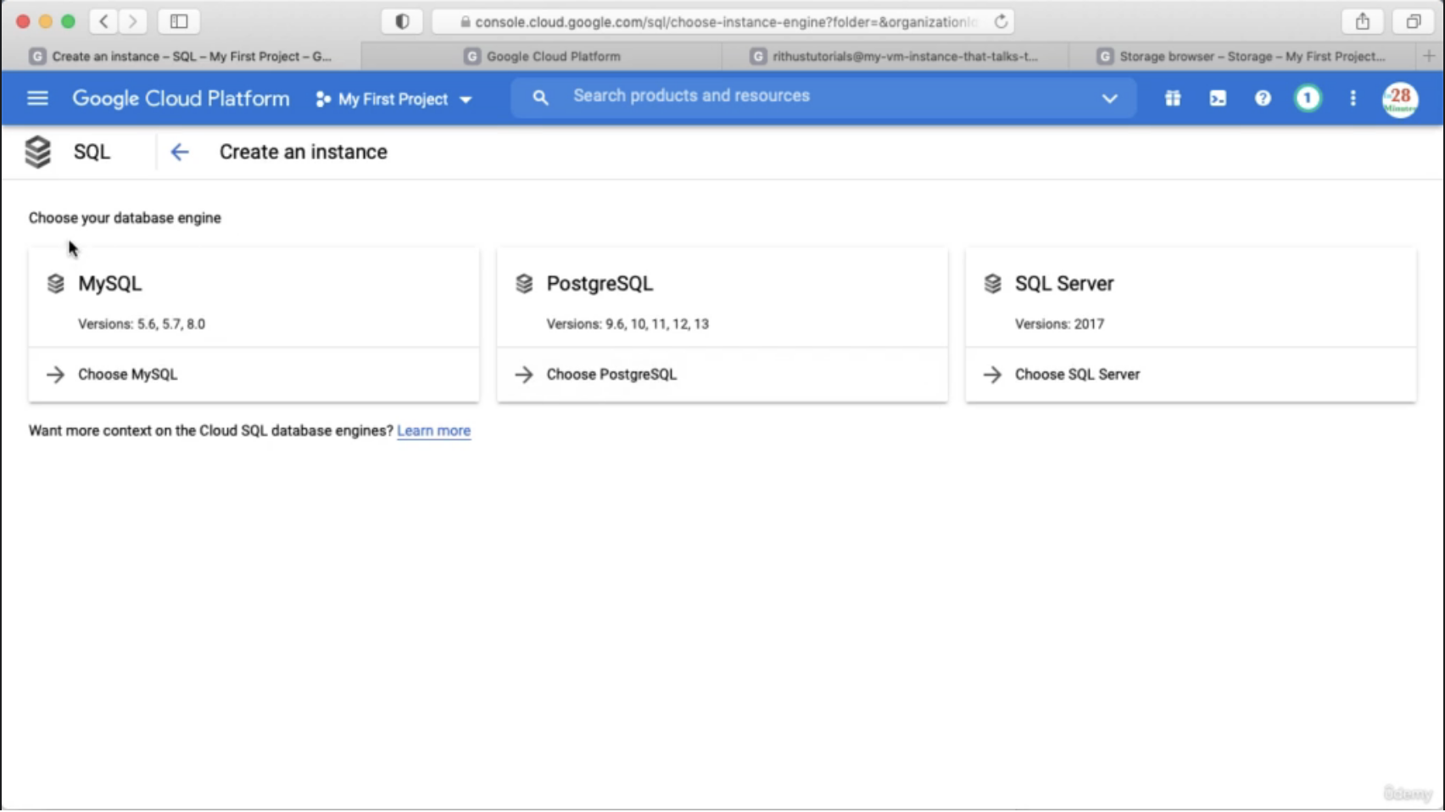Open the hamburger navigation menu
The width and height of the screenshot is (1445, 812).
pyautogui.click(x=37, y=98)
